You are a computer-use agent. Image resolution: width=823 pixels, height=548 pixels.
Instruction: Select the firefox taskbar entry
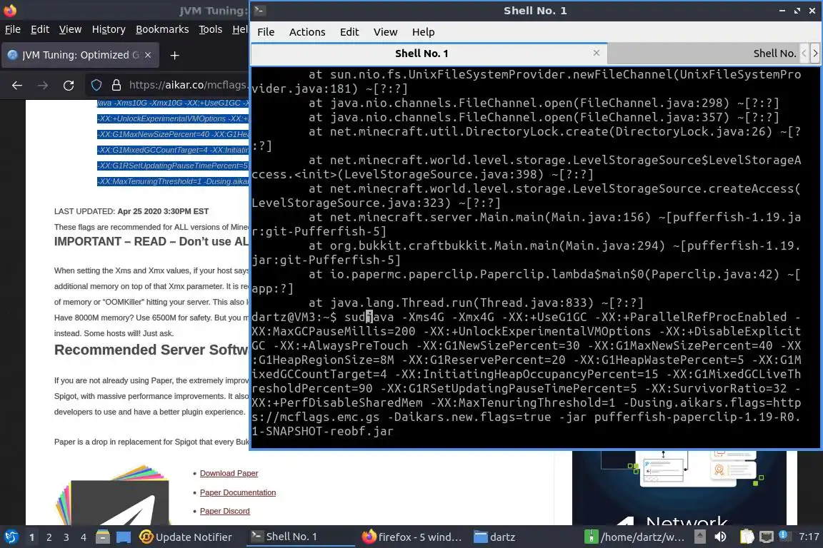click(x=412, y=537)
